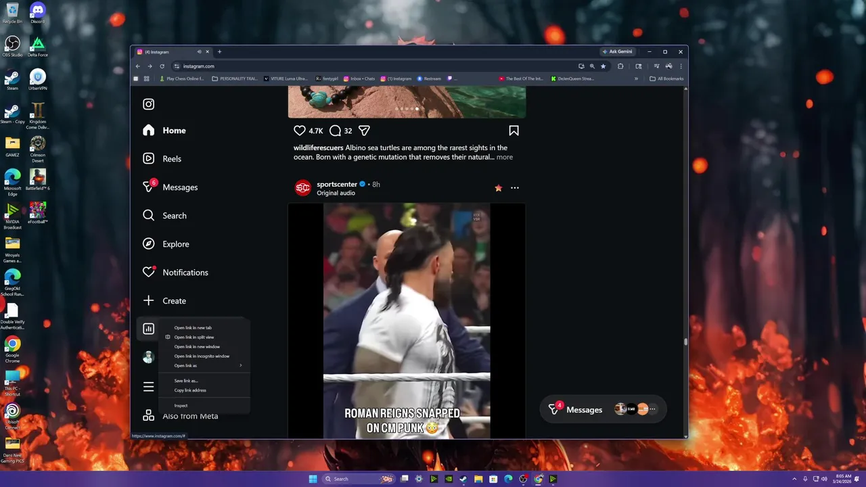Click the star favorites icon on sportscenter post
This screenshot has width=866, height=487.
(499, 188)
